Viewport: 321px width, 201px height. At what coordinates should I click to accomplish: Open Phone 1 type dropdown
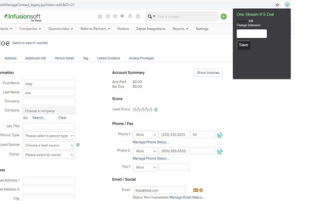click(x=145, y=135)
